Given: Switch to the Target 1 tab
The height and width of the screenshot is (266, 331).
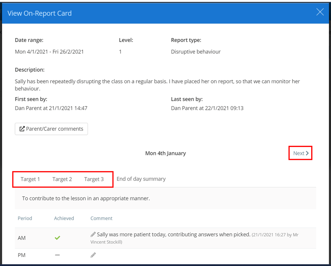Looking at the screenshot, I should coord(30,179).
